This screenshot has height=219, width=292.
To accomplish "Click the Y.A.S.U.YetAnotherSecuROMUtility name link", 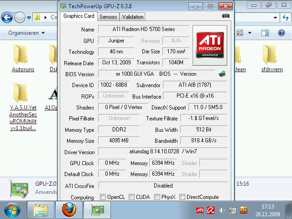I will (x=23, y=118).
